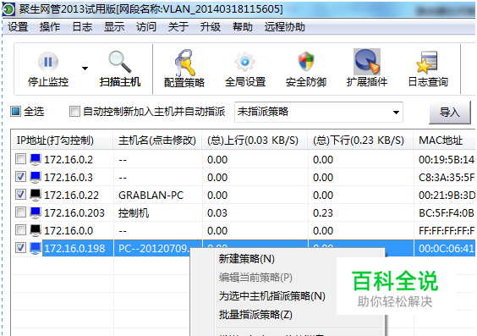477x336 pixels.
Task: Click the app logo icon in title bar
Action: pyautogui.click(x=8, y=9)
